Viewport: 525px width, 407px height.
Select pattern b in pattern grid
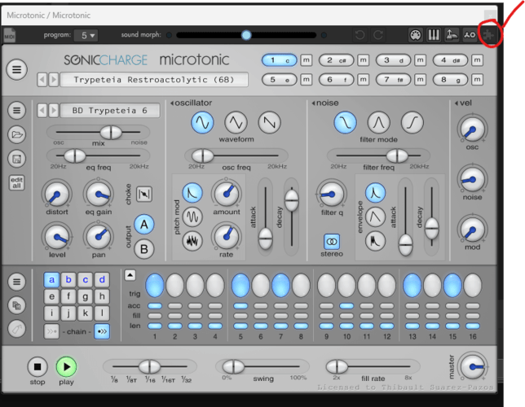coord(68,280)
